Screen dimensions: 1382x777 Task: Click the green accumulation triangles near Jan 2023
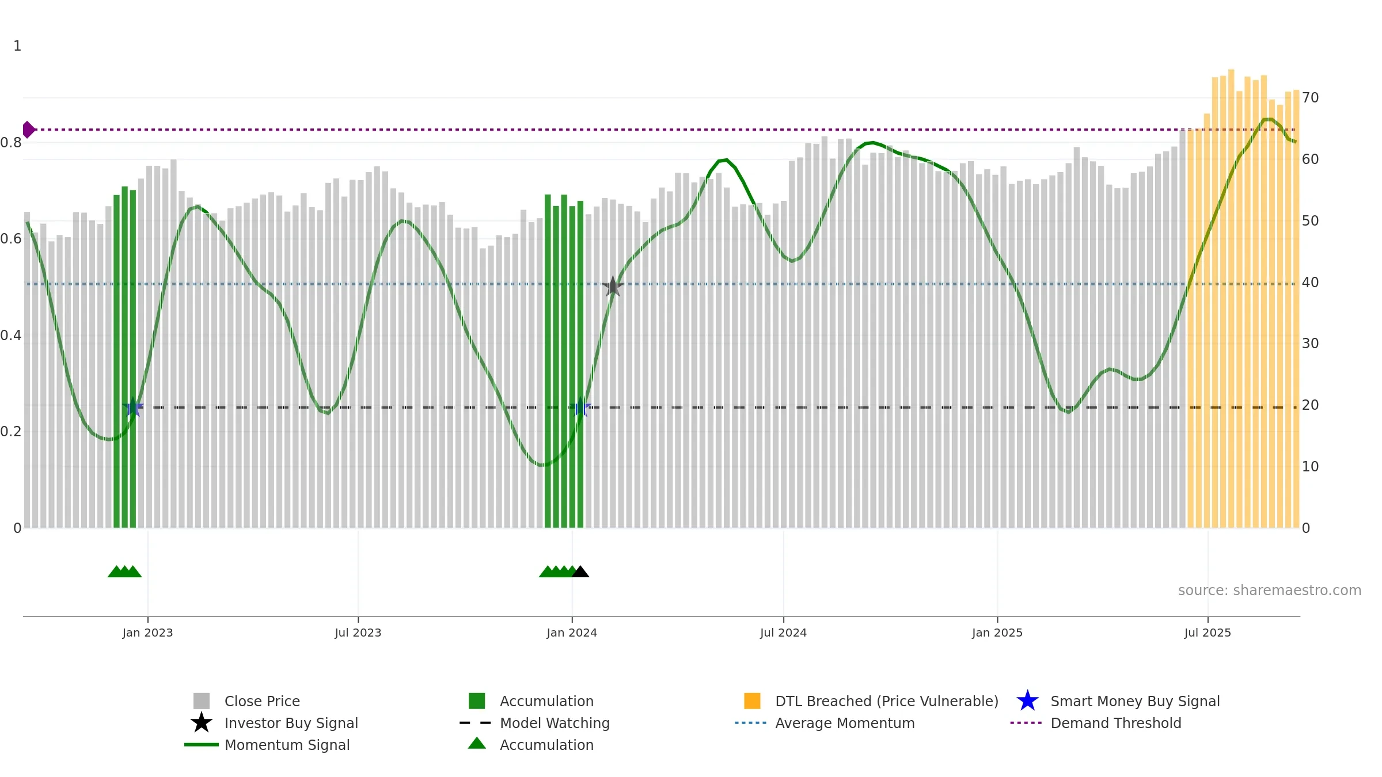click(124, 572)
